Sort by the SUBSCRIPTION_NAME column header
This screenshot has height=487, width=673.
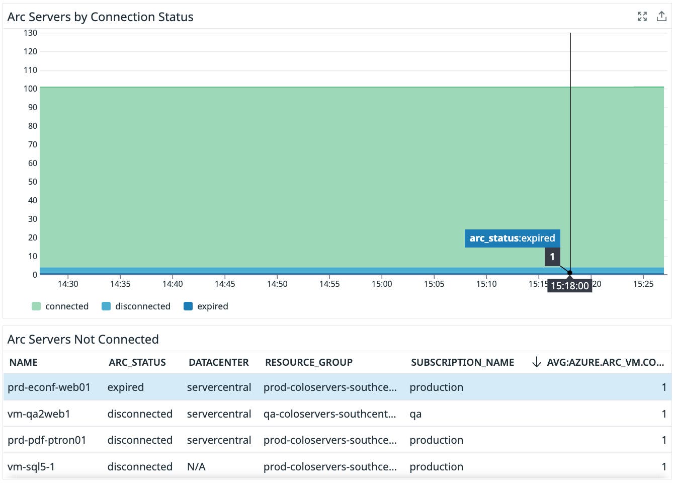[x=463, y=362]
